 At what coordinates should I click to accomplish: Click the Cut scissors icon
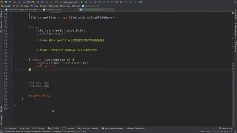pos(24,2)
